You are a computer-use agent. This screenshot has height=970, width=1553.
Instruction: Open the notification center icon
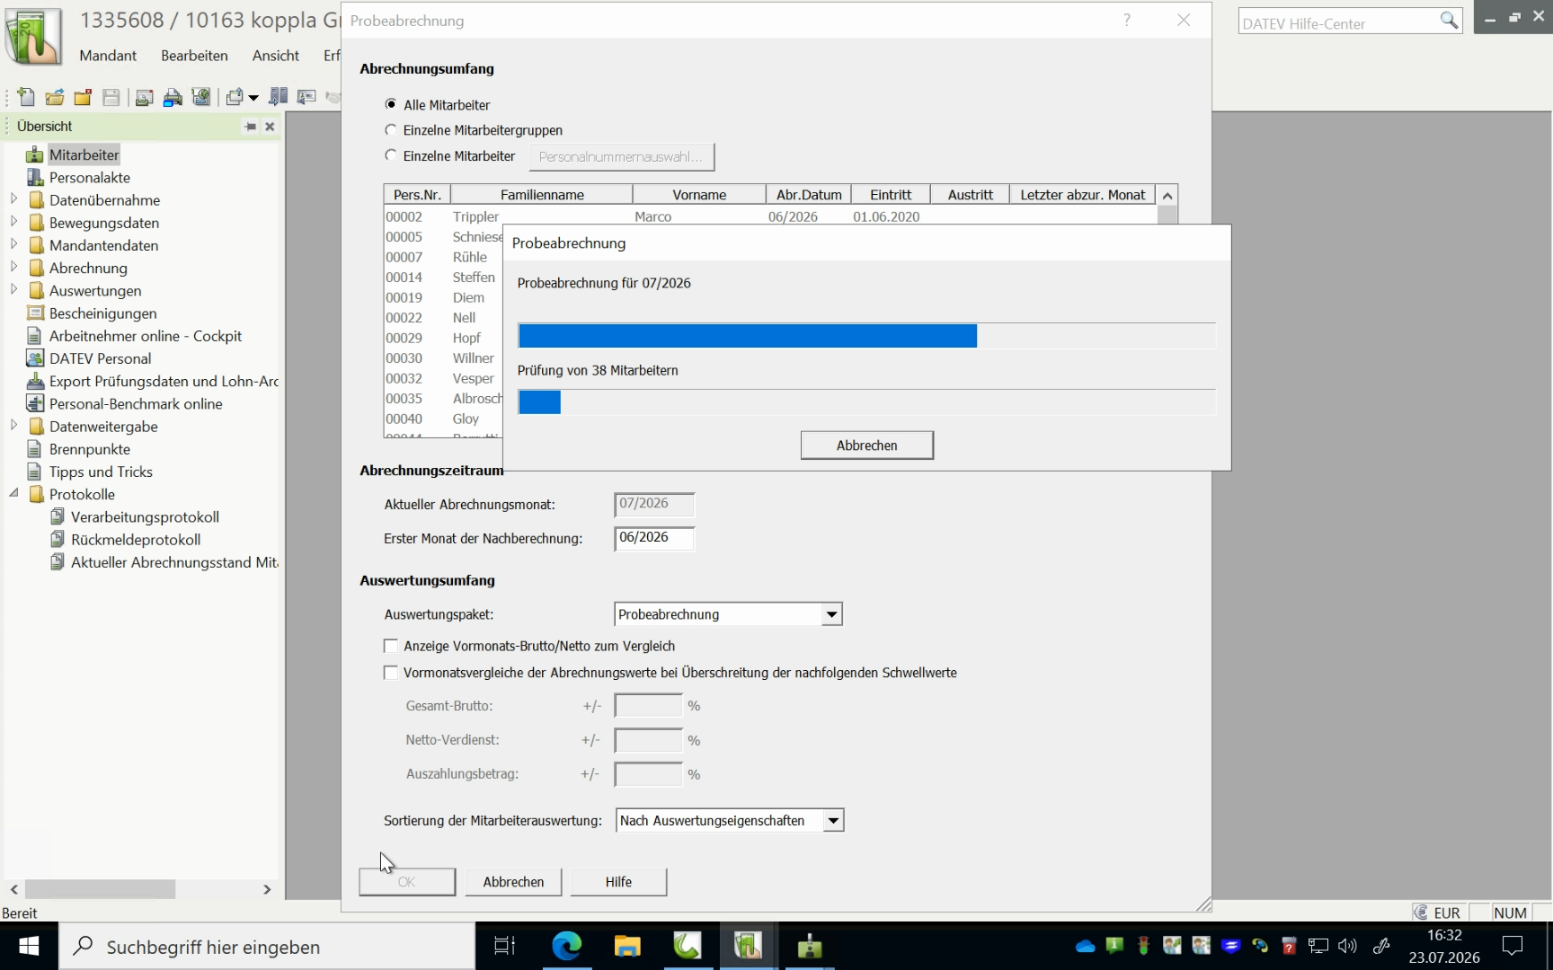tap(1513, 946)
